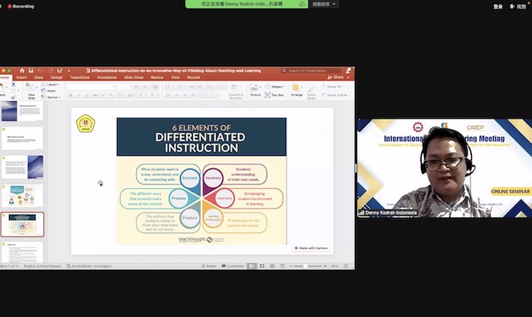This screenshot has height=317, width=532.
Task: Justify the text alignment
Action: coord(193,95)
